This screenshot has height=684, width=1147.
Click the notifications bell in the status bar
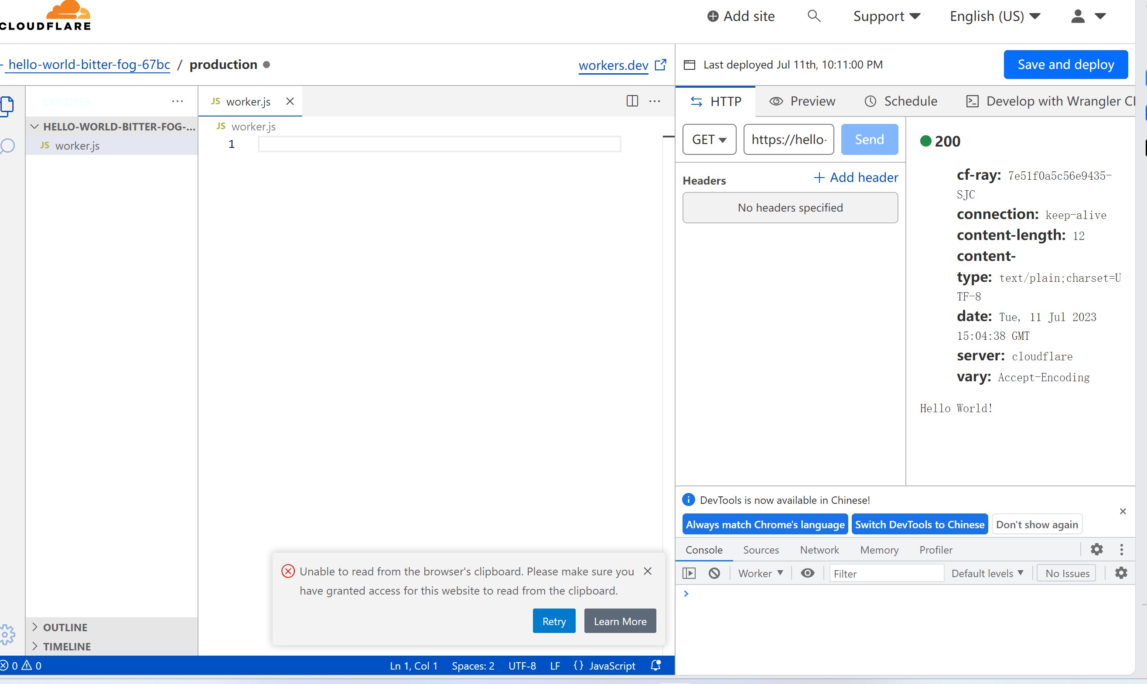pos(655,666)
